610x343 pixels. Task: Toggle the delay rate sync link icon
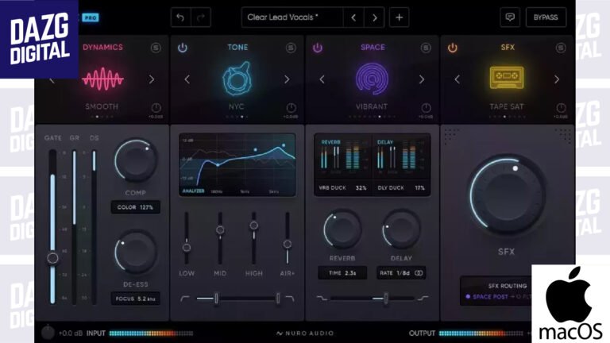click(419, 273)
